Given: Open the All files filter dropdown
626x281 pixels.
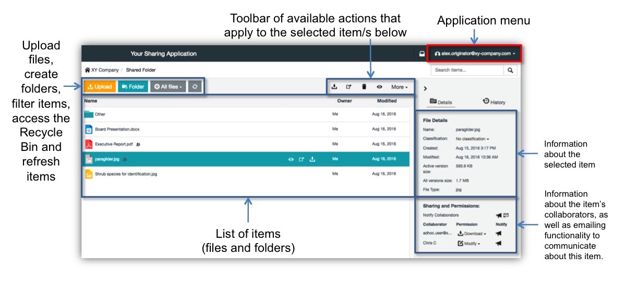Looking at the screenshot, I should pos(167,87).
